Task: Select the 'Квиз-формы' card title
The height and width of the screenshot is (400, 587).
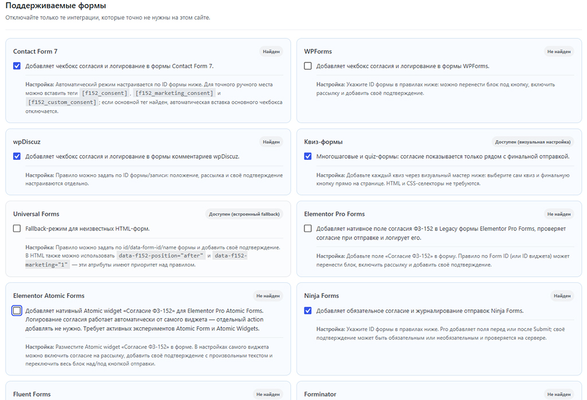Action: 323,142
